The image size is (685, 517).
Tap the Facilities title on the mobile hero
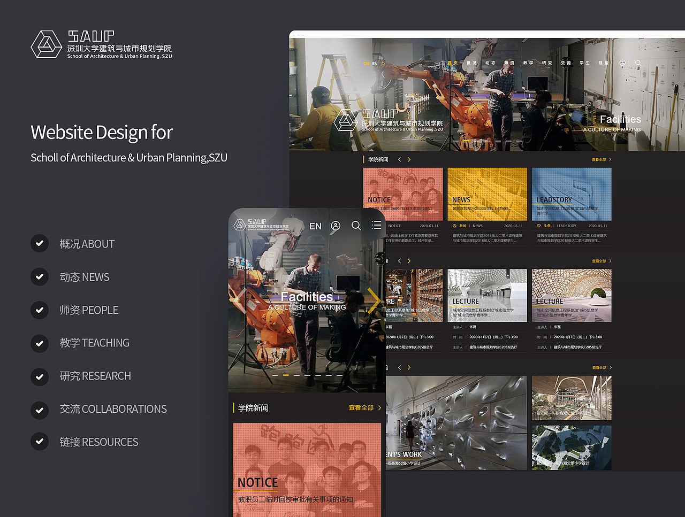pyautogui.click(x=307, y=297)
